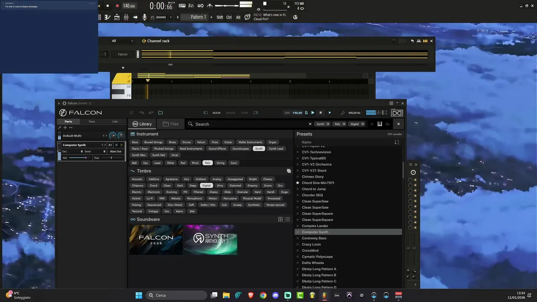Open the Falcon hamburger menu
Viewport: 537px width, 302px height.
[131, 113]
